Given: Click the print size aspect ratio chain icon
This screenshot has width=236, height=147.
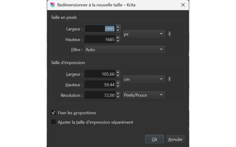Looking at the screenshot, I should tap(170, 79).
